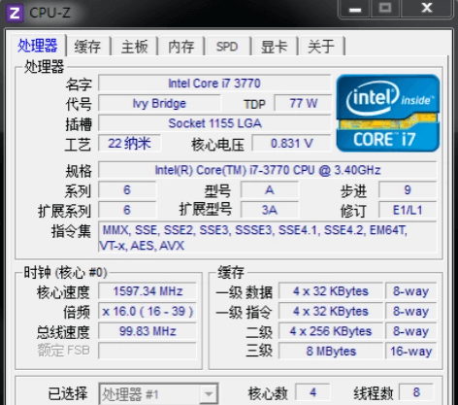Click the 线程数 value 8
The width and height of the screenshot is (458, 405).
416,392
